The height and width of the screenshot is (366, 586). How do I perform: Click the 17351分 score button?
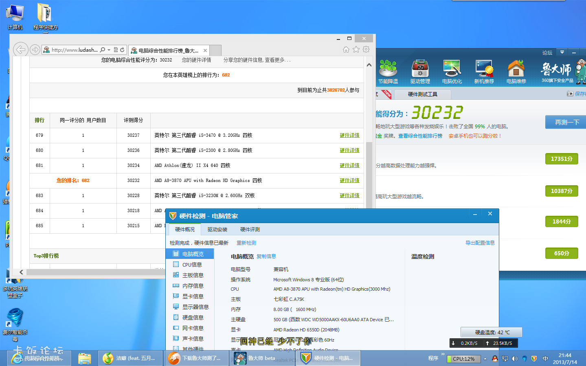[x=562, y=159]
